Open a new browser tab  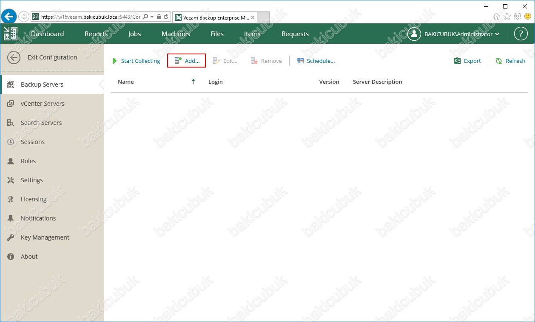point(263,17)
